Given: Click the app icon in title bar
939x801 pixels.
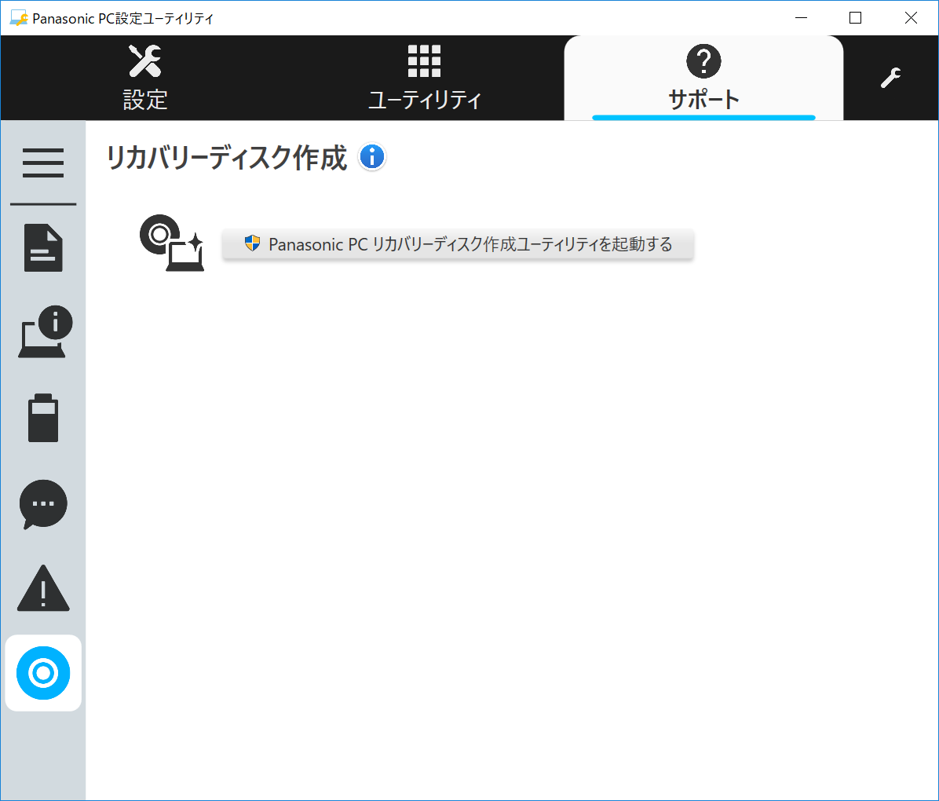Looking at the screenshot, I should [x=19, y=18].
